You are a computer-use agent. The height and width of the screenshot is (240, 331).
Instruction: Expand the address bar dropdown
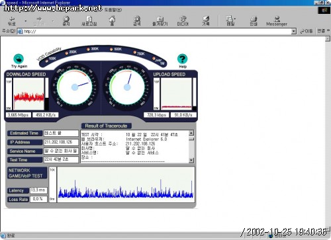pos(293,31)
